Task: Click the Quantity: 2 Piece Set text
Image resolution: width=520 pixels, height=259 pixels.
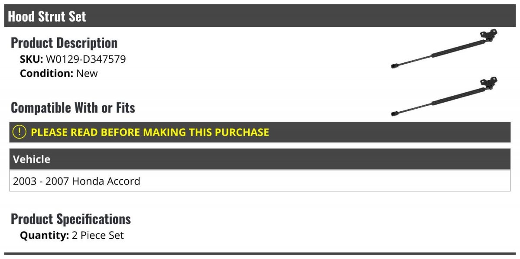Action: coord(72,236)
